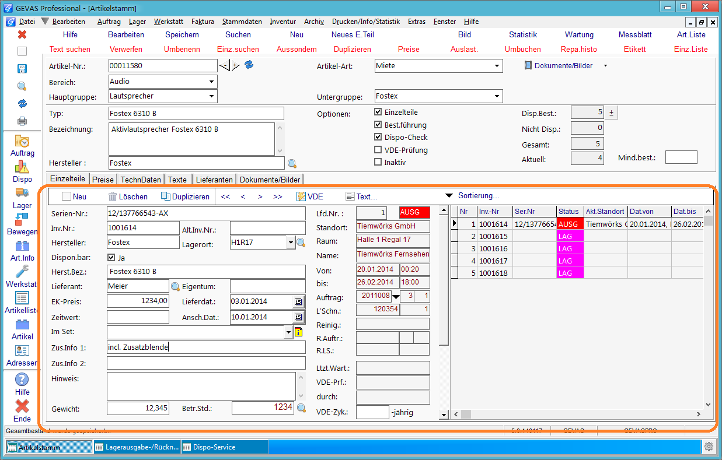This screenshot has height=460, width=722.
Task: Open the Bereich Audio dropdown
Action: click(211, 82)
